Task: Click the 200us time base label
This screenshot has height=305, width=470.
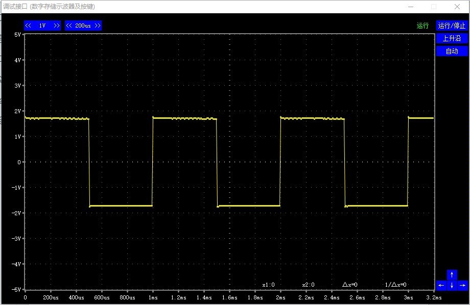Action: (x=83, y=26)
